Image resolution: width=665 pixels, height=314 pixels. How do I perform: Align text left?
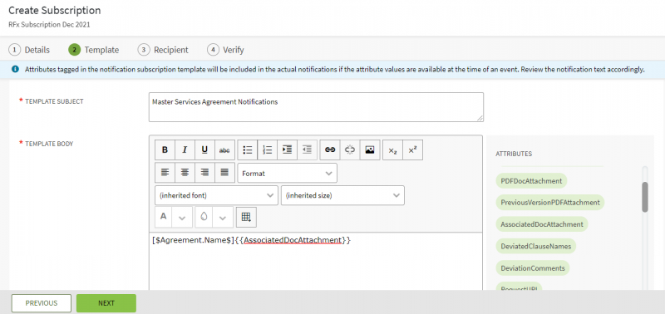(x=165, y=173)
